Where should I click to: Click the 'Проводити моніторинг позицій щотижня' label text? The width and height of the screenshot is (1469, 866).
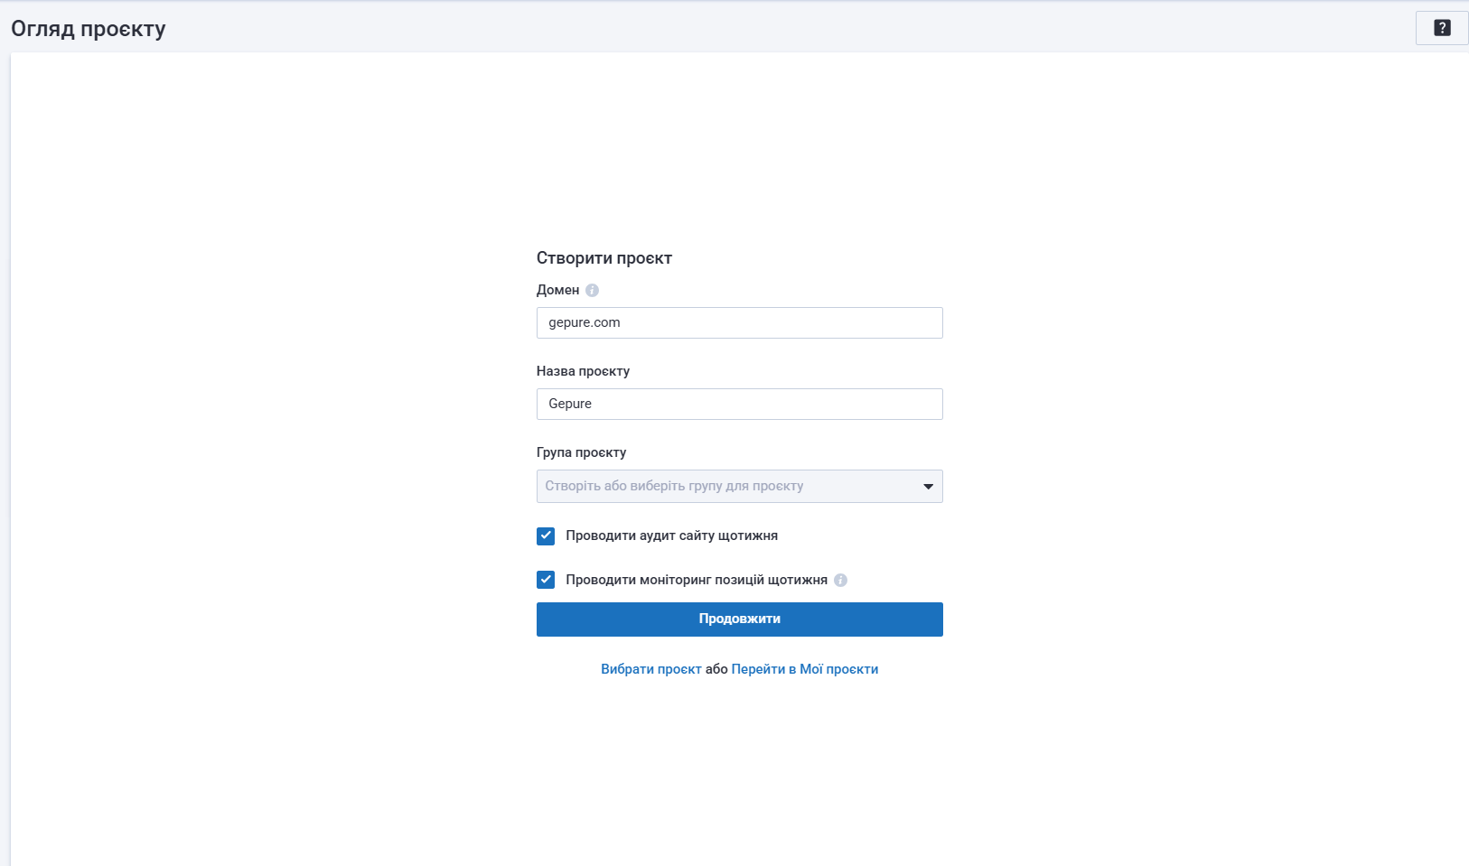click(x=696, y=580)
